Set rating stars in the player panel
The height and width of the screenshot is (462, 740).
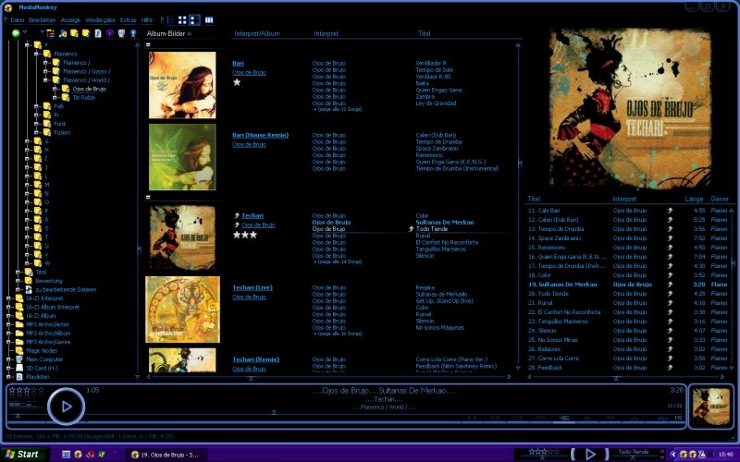point(25,390)
